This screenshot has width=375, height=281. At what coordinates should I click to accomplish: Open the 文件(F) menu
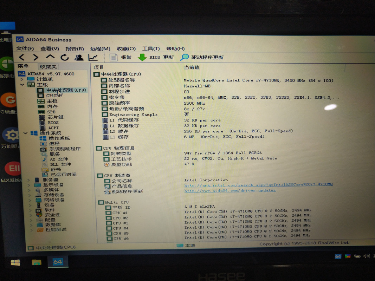(25, 48)
